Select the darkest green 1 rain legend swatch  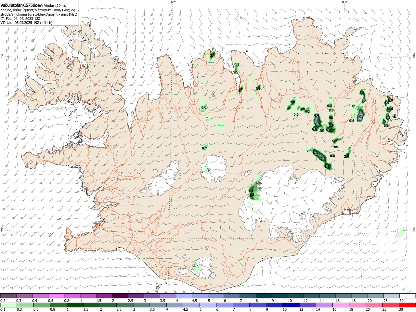click(75, 305)
